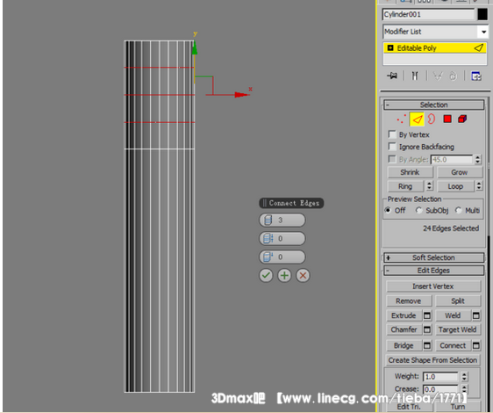Click Apply and Continue plus icon

pyautogui.click(x=284, y=275)
